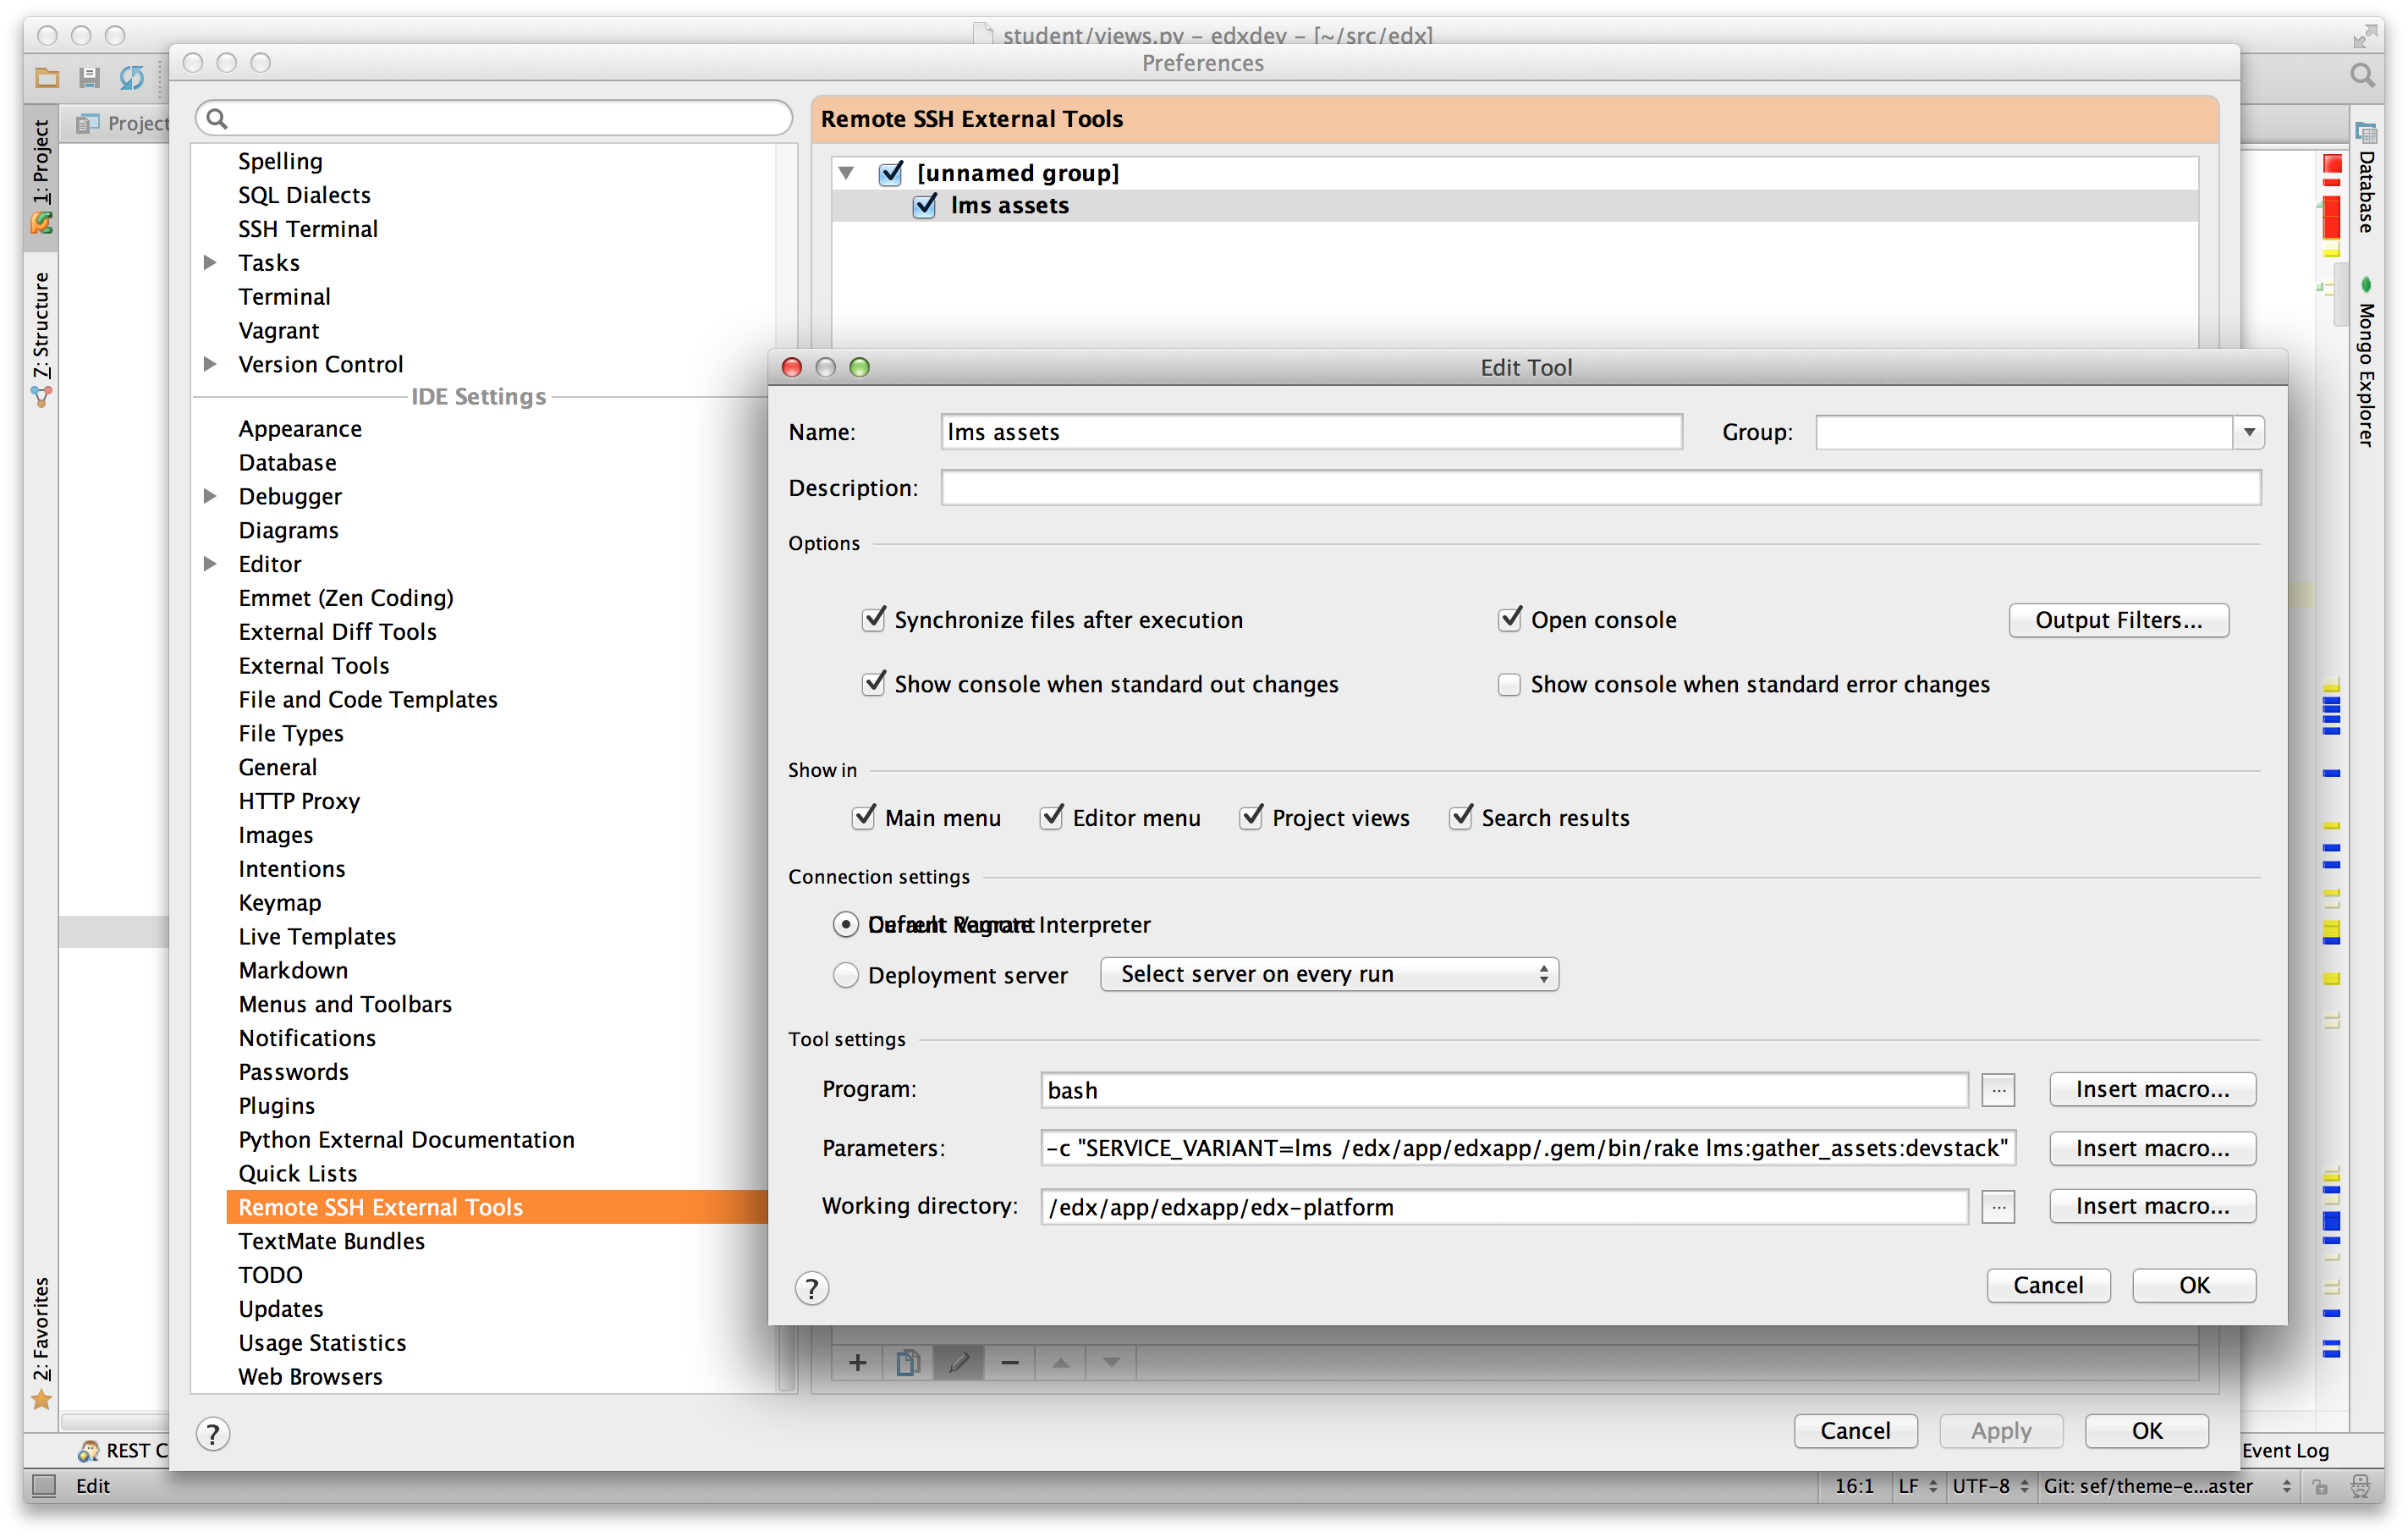Viewport: 2408px width, 1537px height.
Task: Open the Select server on every run dropdown
Action: click(x=1329, y=974)
